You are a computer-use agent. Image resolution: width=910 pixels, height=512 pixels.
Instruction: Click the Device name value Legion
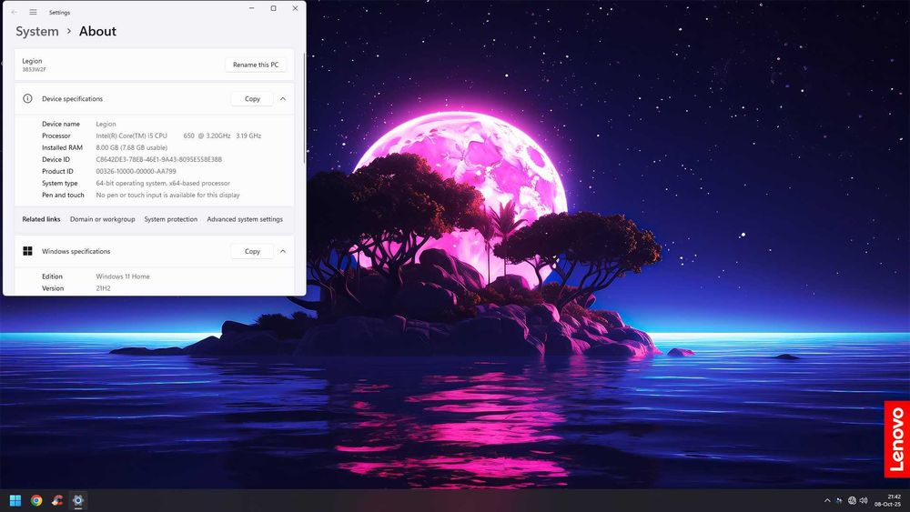[106, 124]
